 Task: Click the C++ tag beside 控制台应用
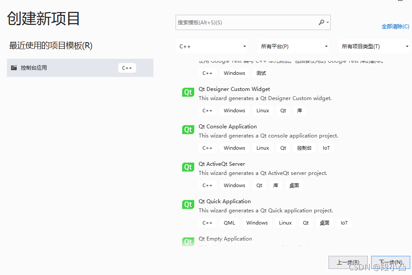(127, 68)
